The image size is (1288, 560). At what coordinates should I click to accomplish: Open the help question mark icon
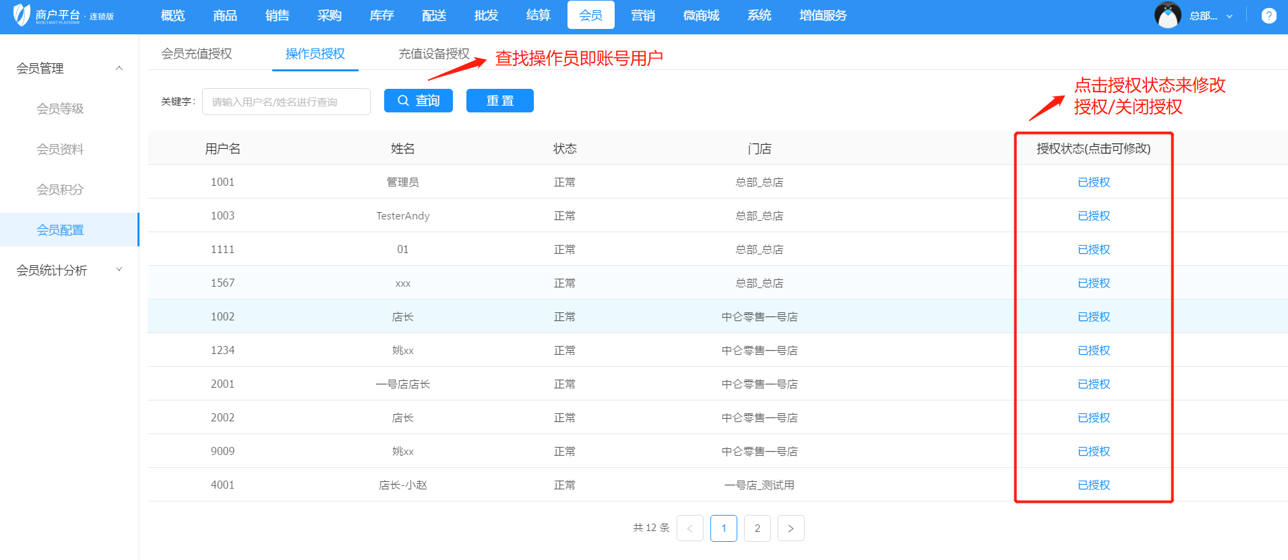1268,15
